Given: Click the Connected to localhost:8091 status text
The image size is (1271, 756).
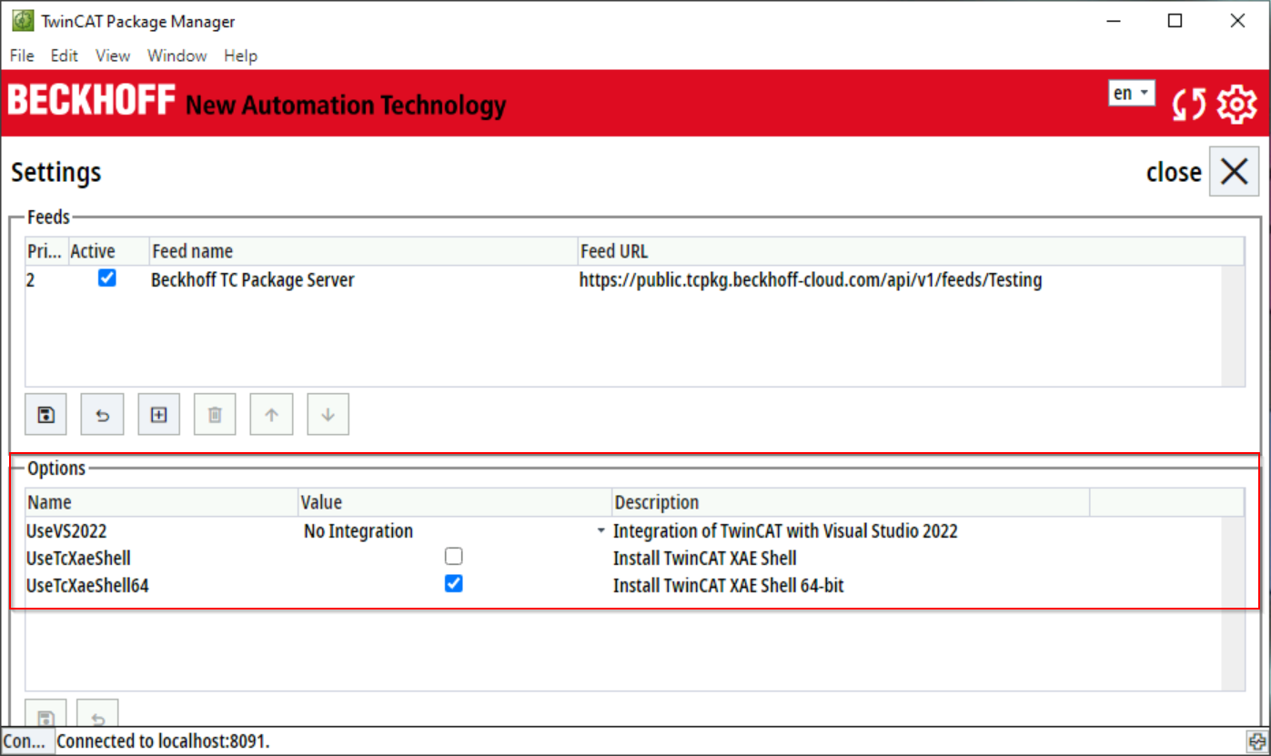Looking at the screenshot, I should click(164, 741).
